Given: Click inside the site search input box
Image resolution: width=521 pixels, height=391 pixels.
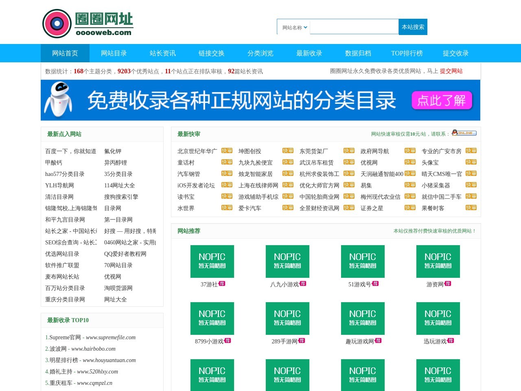Looking at the screenshot, I should point(354,27).
